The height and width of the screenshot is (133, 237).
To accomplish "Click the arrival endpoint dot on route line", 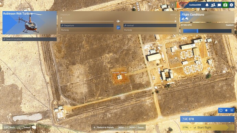I will point(175,21).
